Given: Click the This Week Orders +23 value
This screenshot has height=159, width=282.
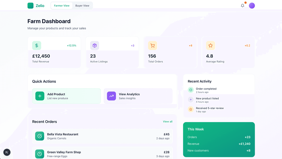Looking at the screenshot, I should pyautogui.click(x=248, y=137).
